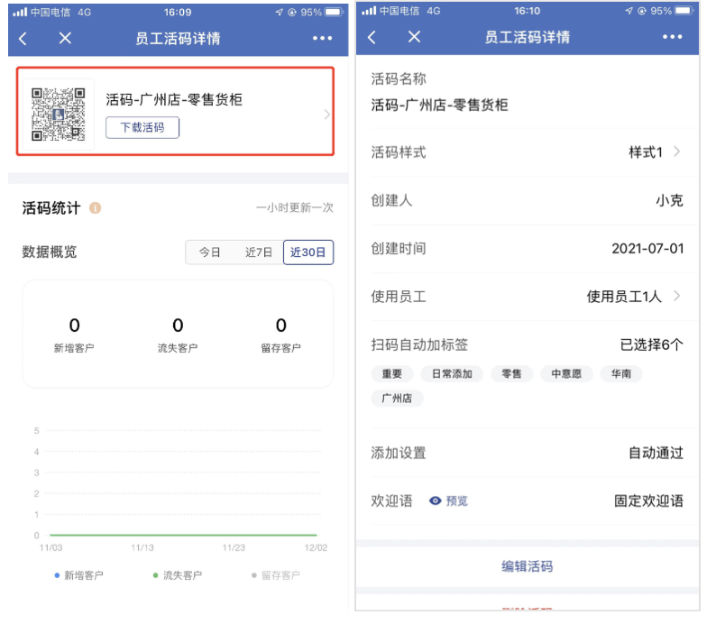Viewport: 716px width, 624px height.
Task: Tap creator name 小克
Action: click(669, 200)
